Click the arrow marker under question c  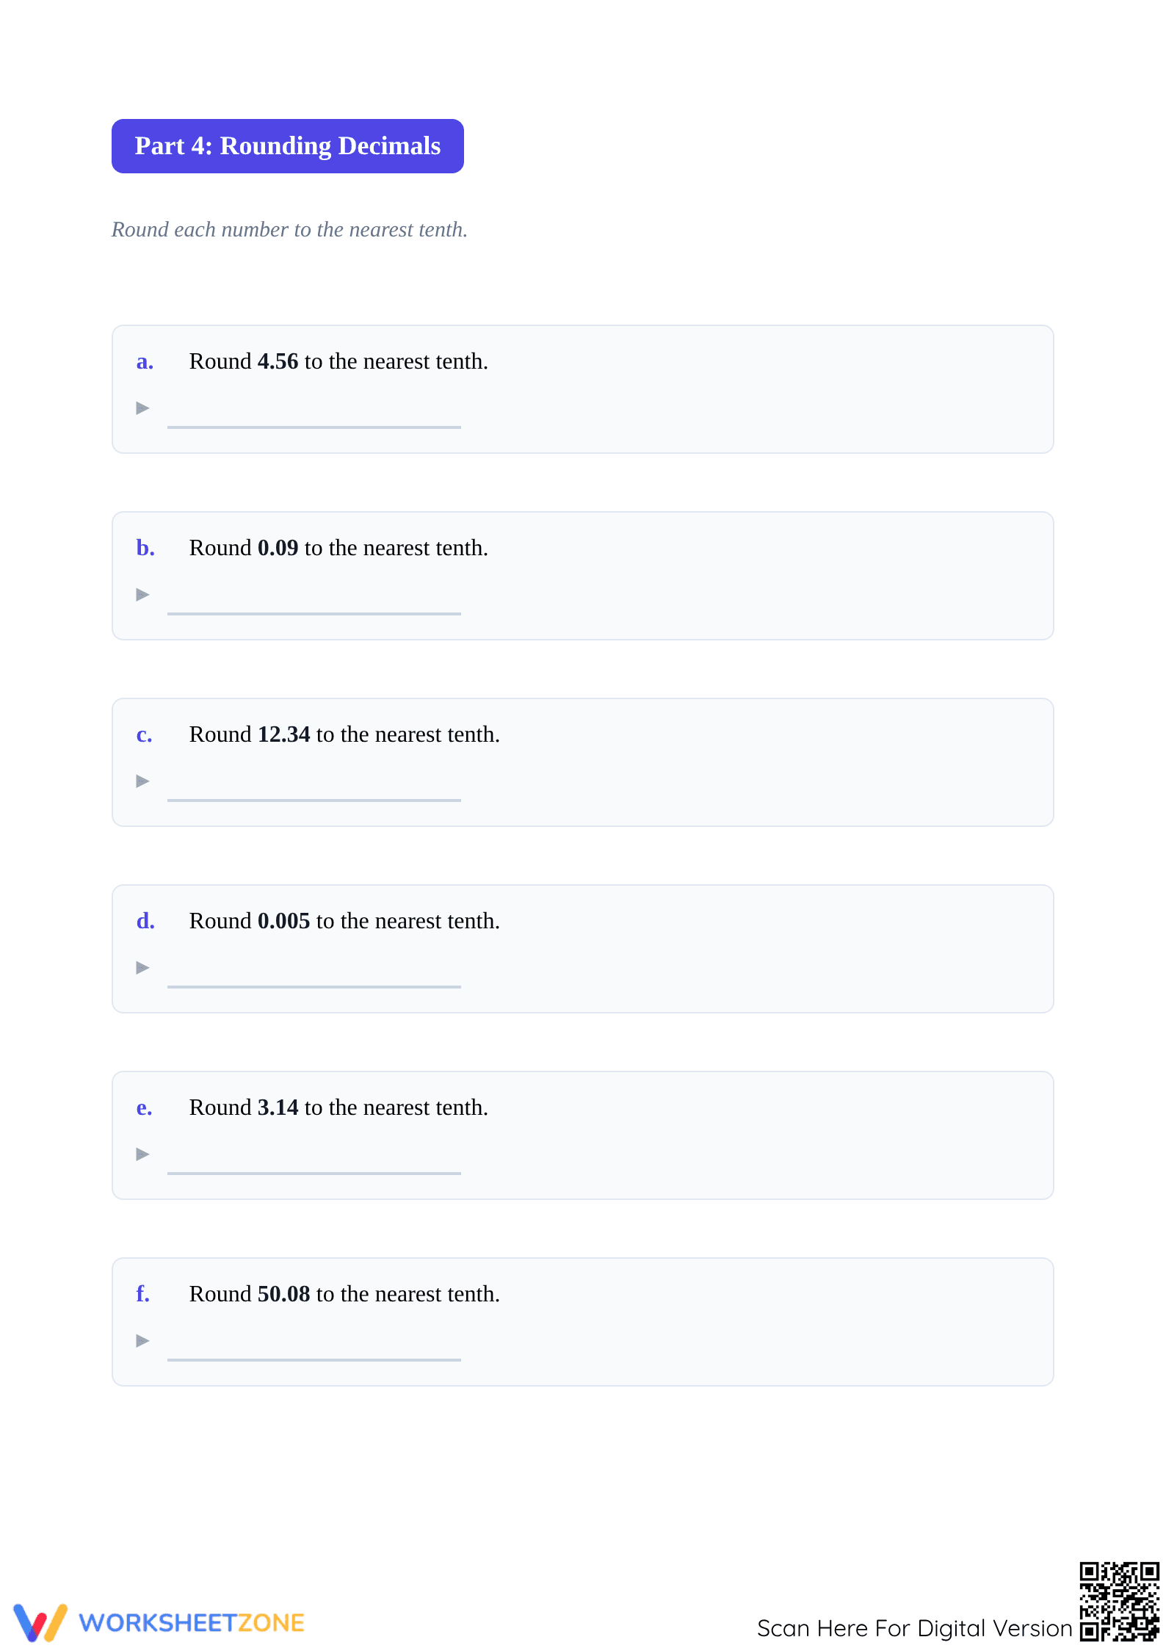tap(143, 781)
